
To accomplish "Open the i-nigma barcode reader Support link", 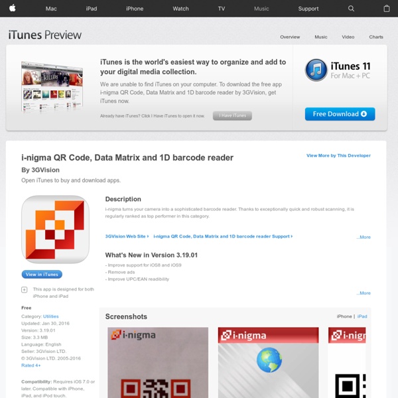I will coord(223,236).
